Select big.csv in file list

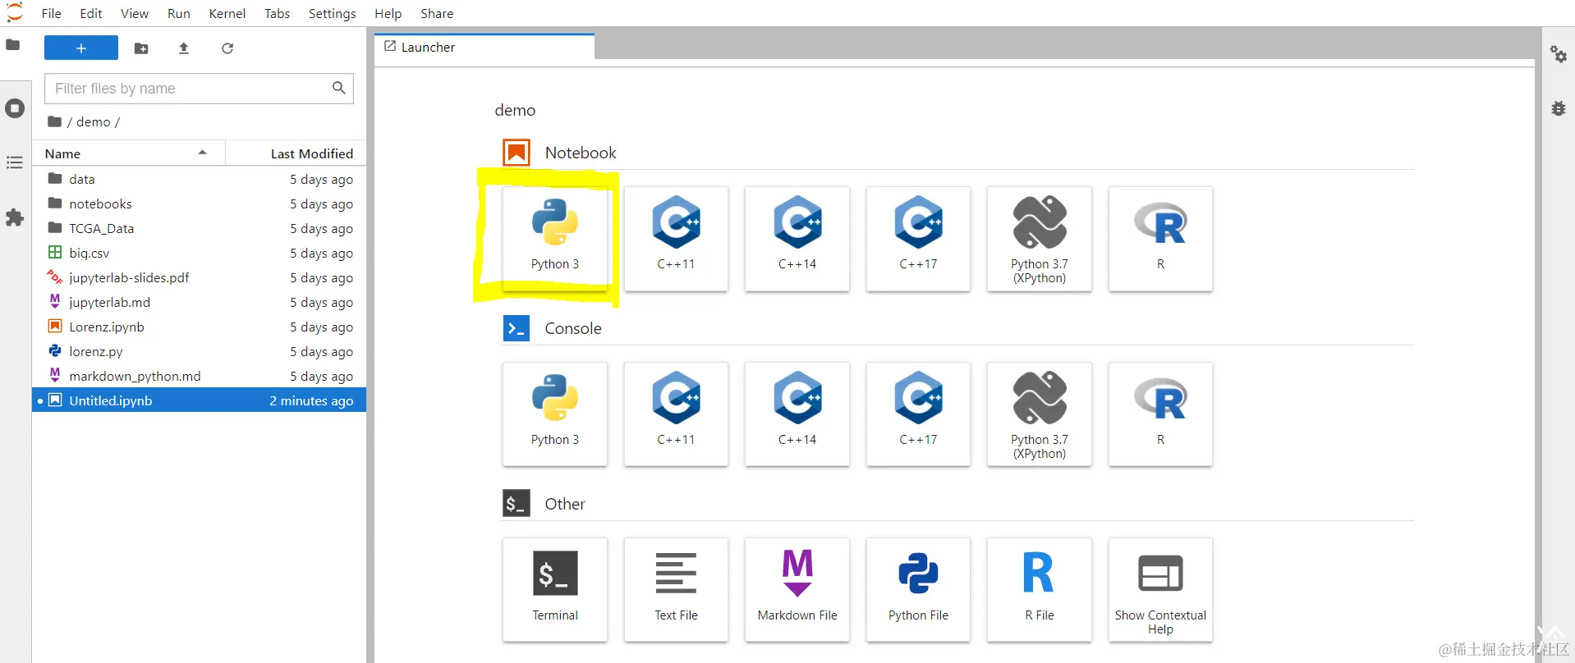coord(200,253)
